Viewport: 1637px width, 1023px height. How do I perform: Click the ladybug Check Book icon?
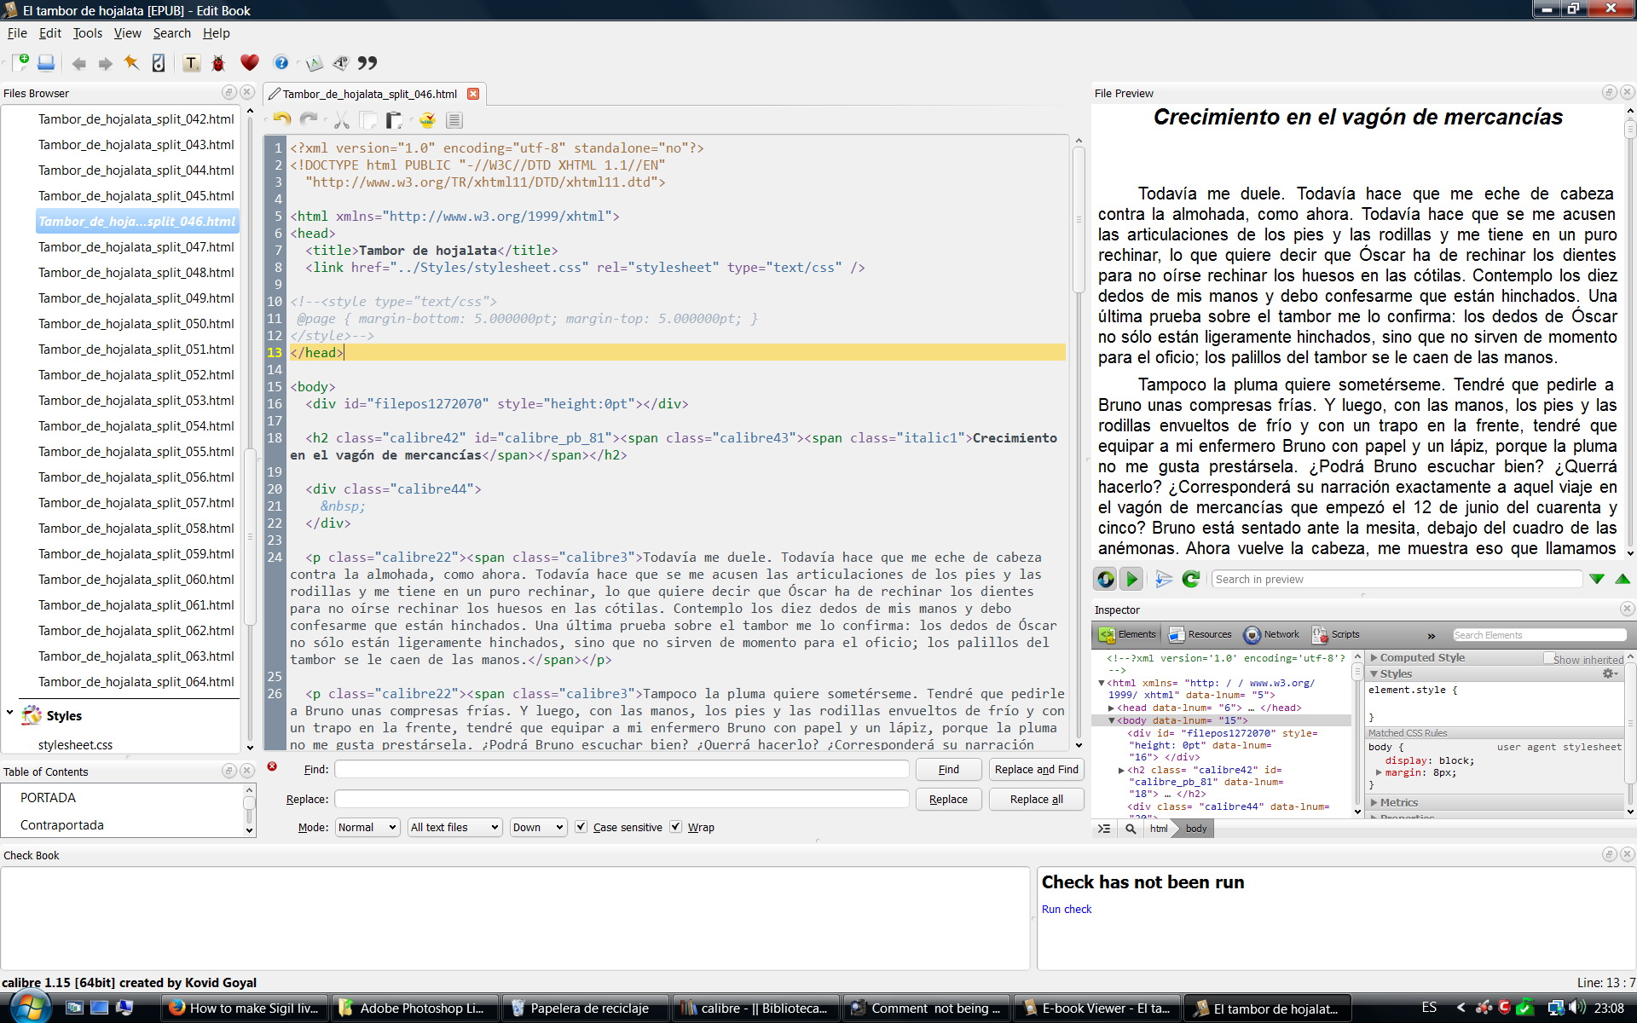(218, 63)
